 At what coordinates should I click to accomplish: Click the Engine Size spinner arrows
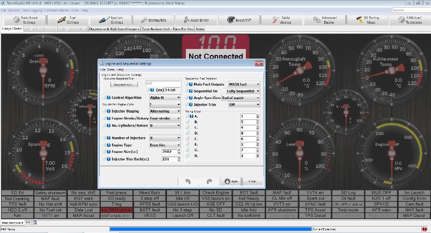[x=179, y=152]
